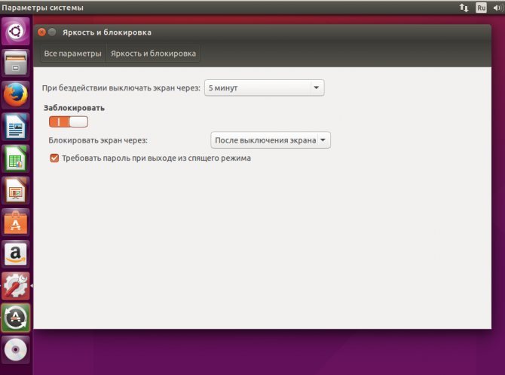Click the Параметры системы top panel title
This screenshot has width=505, height=375.
tap(42, 8)
